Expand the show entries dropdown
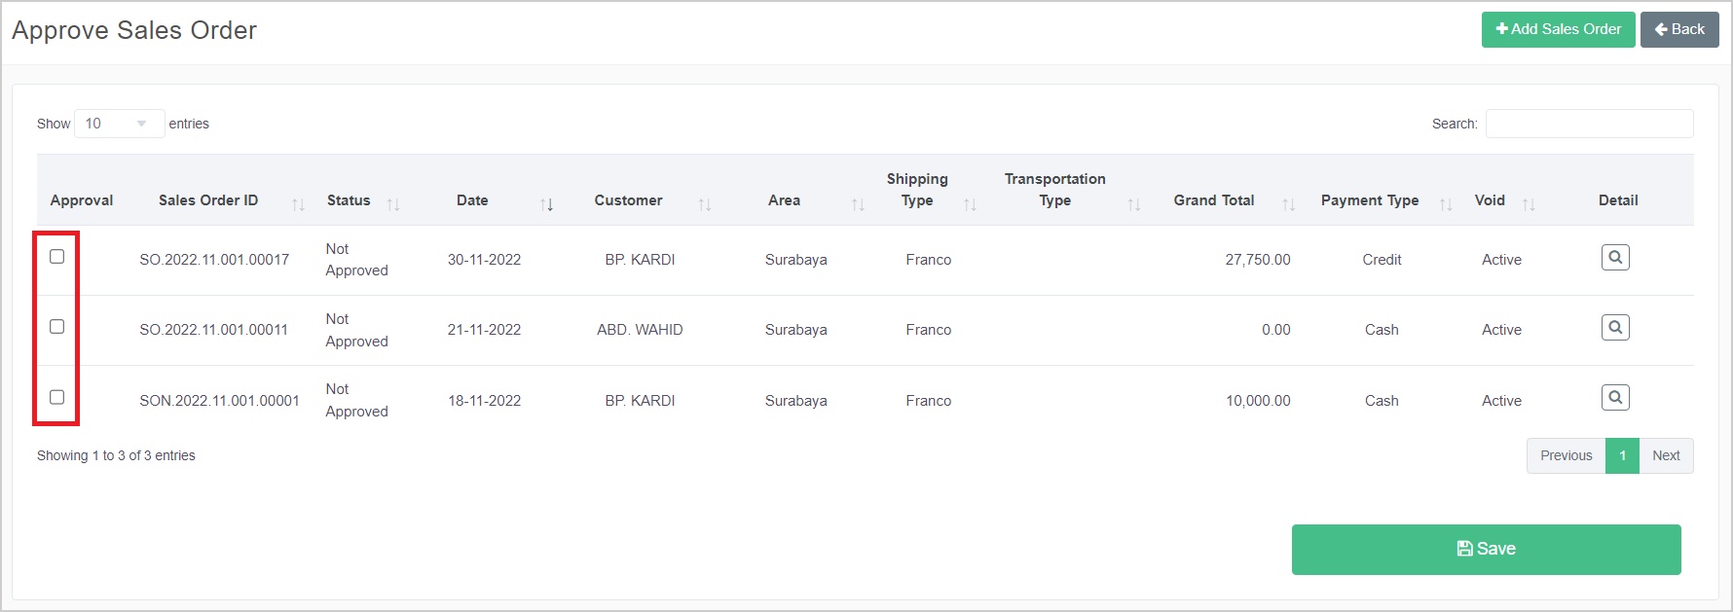 point(119,124)
